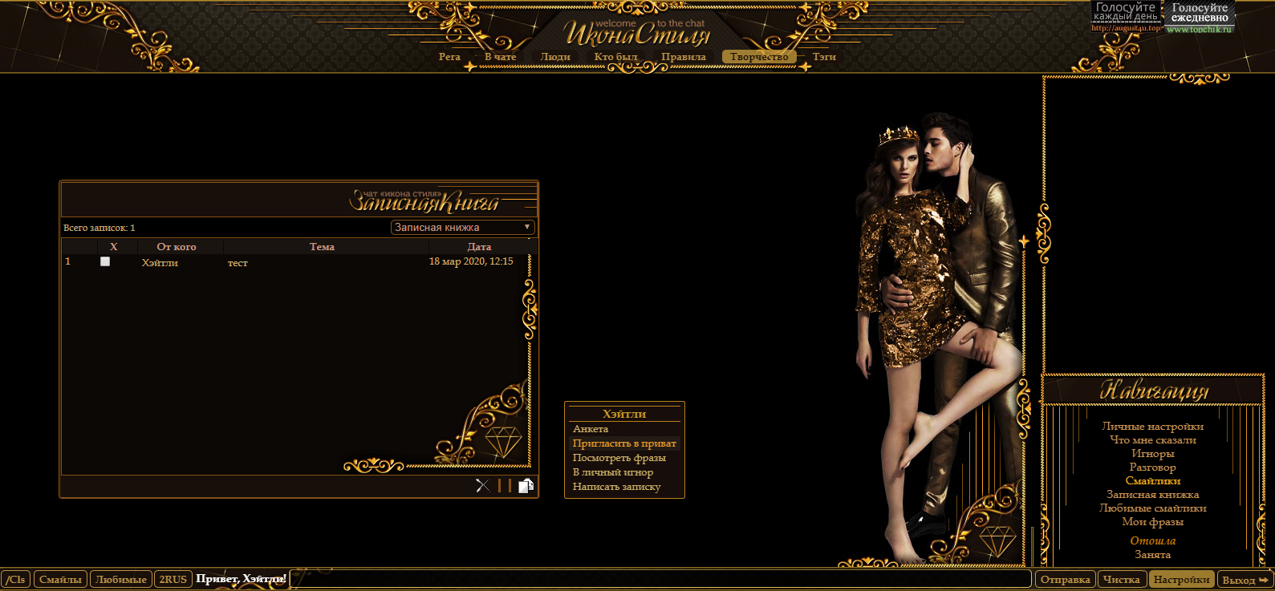This screenshot has height=591, width=1275.
Task: Open the Рега menu item
Action: pos(449,57)
